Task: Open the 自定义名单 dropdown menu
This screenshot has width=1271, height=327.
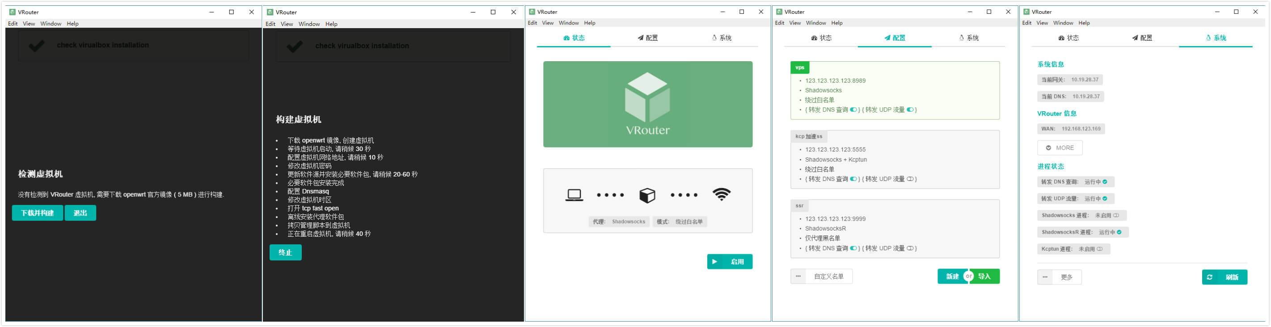Action: pyautogui.click(x=828, y=277)
